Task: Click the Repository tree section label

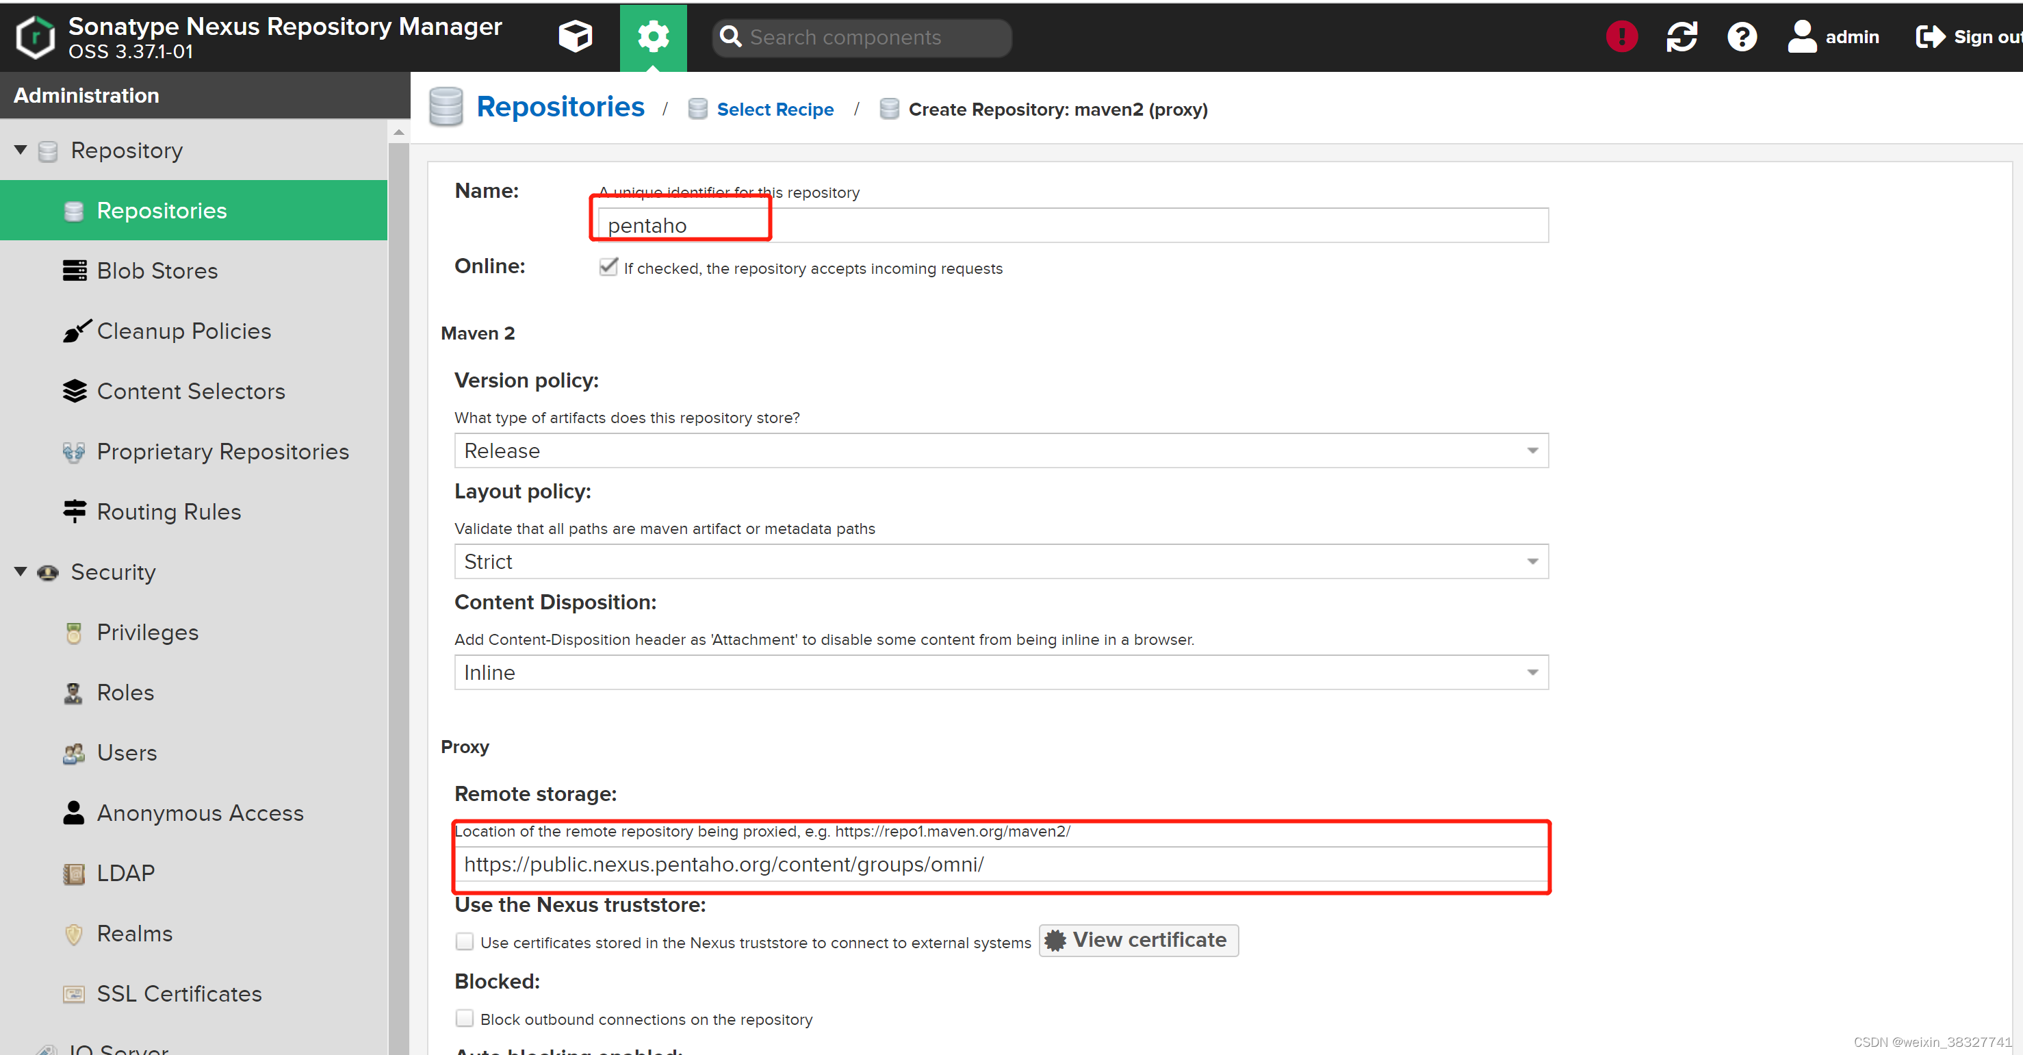Action: [127, 150]
